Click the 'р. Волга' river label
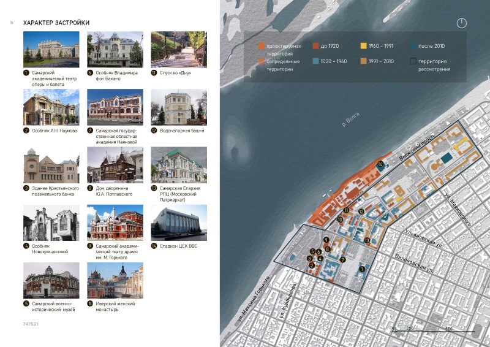The image size is (490, 347). coord(352,120)
